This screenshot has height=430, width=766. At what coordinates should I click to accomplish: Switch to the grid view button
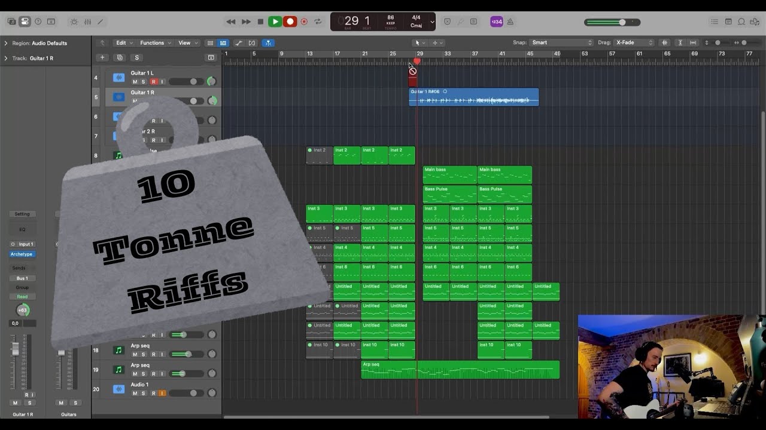click(210, 43)
